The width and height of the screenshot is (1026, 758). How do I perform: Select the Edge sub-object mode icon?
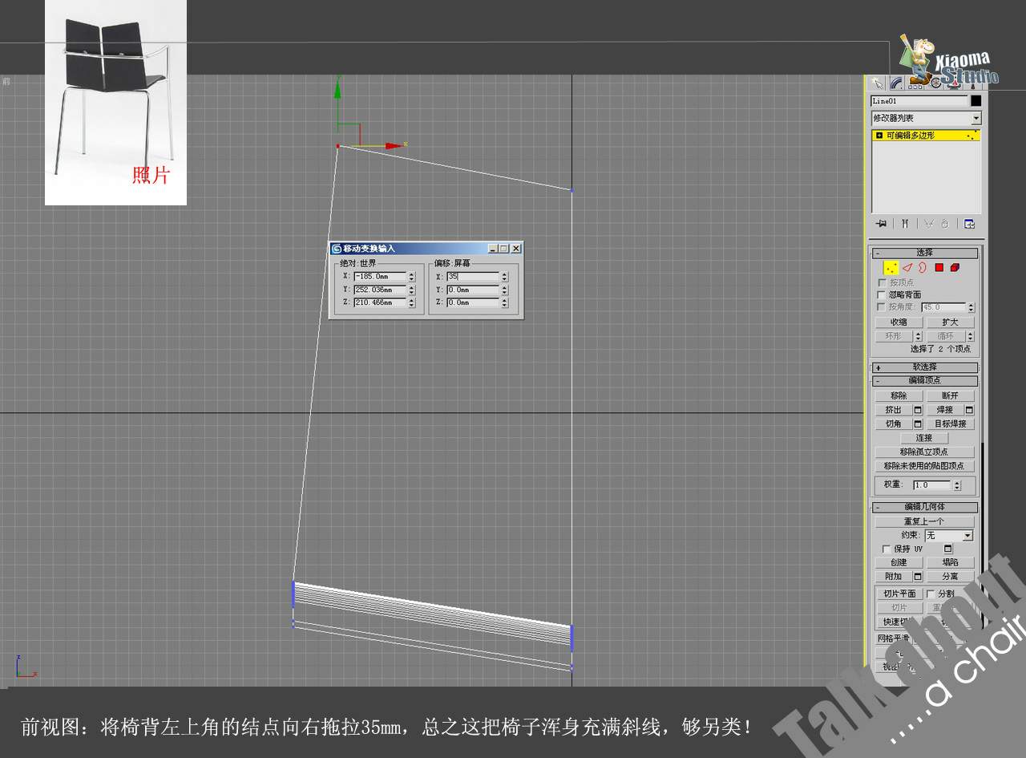coord(907,268)
